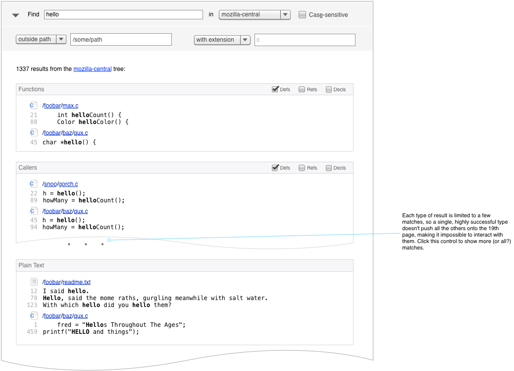The width and height of the screenshot is (514, 371).
Task: Open the gorch.c file link
Action: click(x=68, y=185)
